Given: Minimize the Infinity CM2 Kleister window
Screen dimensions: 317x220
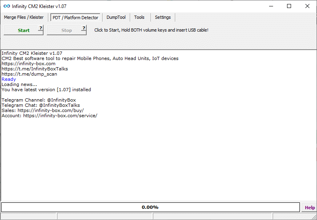Looking at the screenshot, I should tap(271, 6).
